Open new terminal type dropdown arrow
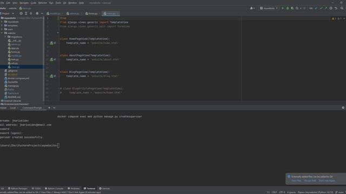This screenshot has width=346, height=194. [x=54, y=108]
